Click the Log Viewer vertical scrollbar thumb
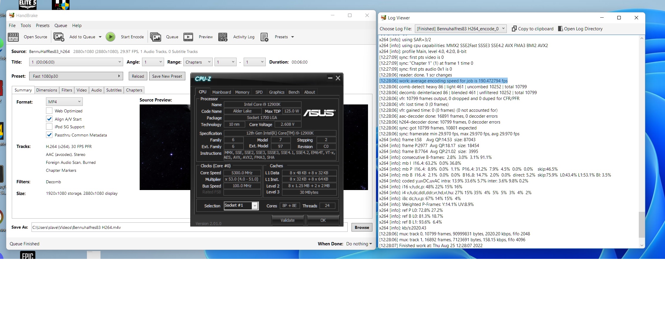 (x=641, y=224)
